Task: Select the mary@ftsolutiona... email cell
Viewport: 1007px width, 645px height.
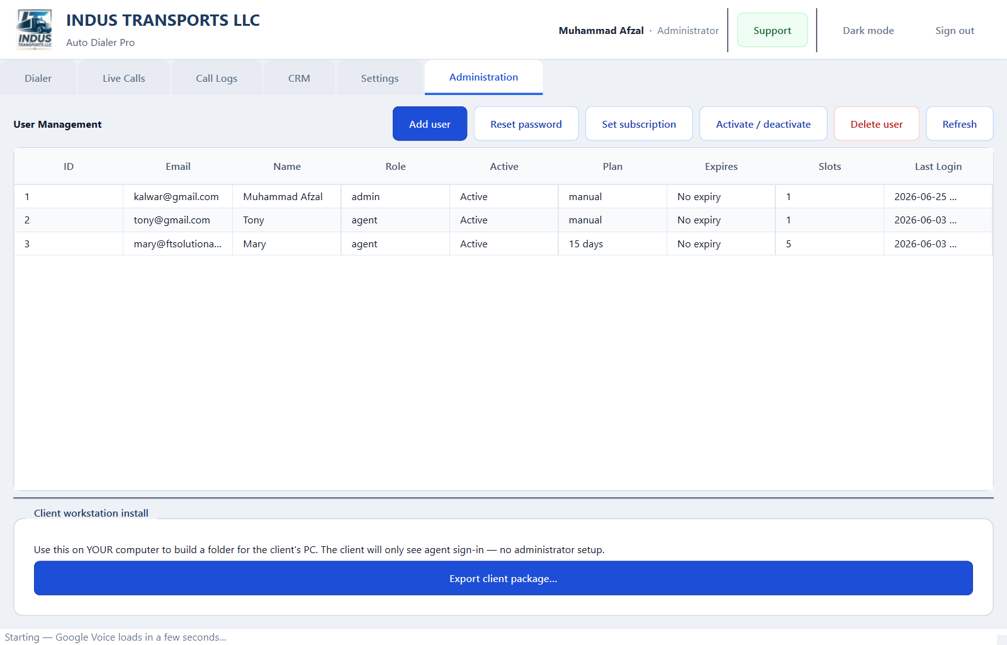Action: pos(177,244)
